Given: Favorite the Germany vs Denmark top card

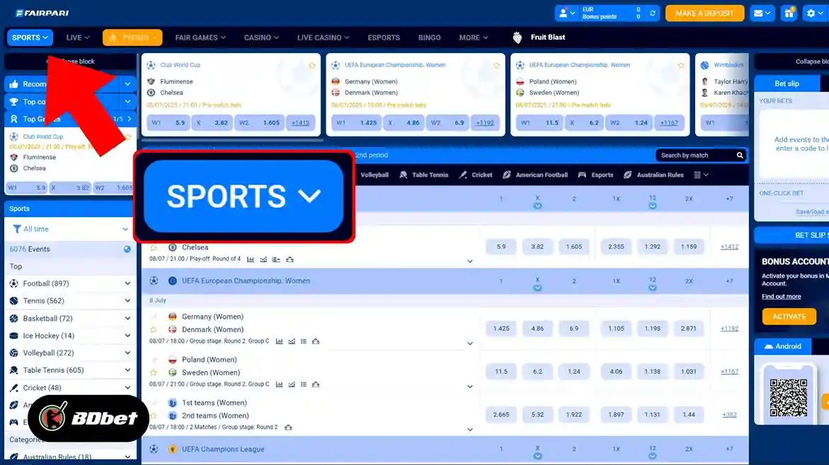Looking at the screenshot, I should pos(496,66).
